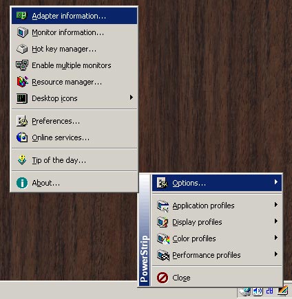Click the PowerStrip tray icon in taskbar
This screenshot has height=299, width=292.
[x=283, y=291]
